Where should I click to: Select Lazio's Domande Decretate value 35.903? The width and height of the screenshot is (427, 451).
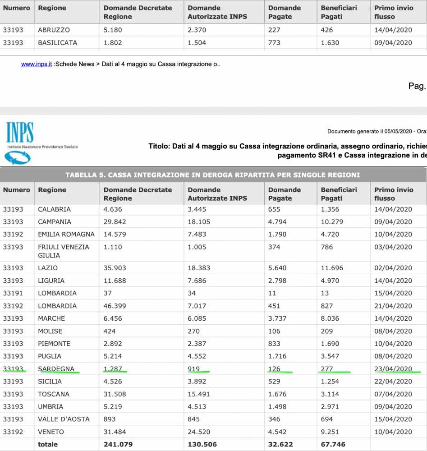click(x=115, y=268)
